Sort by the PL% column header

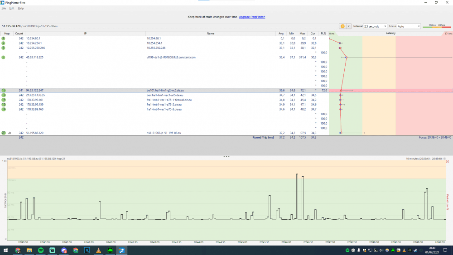[x=323, y=34]
